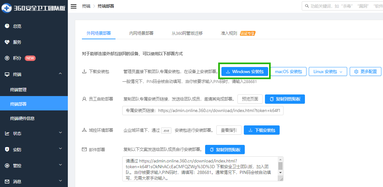Open 终端管理 in the sidebar
This screenshot has width=383, height=187.
[x=18, y=90]
